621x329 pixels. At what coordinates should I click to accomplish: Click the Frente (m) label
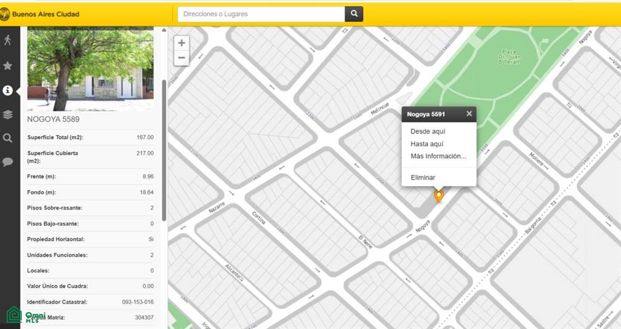[41, 177]
